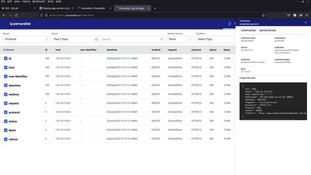
Task: Click the request column header
Action: click(x=172, y=50)
